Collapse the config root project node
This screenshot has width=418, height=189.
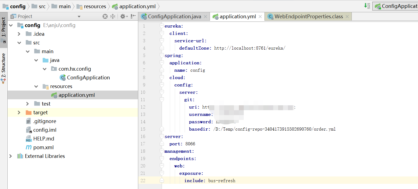click(11, 25)
